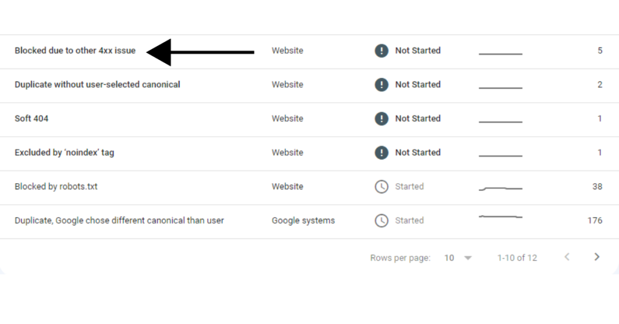The width and height of the screenshot is (619, 324).
Task: Open "Excluded by 'noindex' tag" row
Action: (x=309, y=154)
